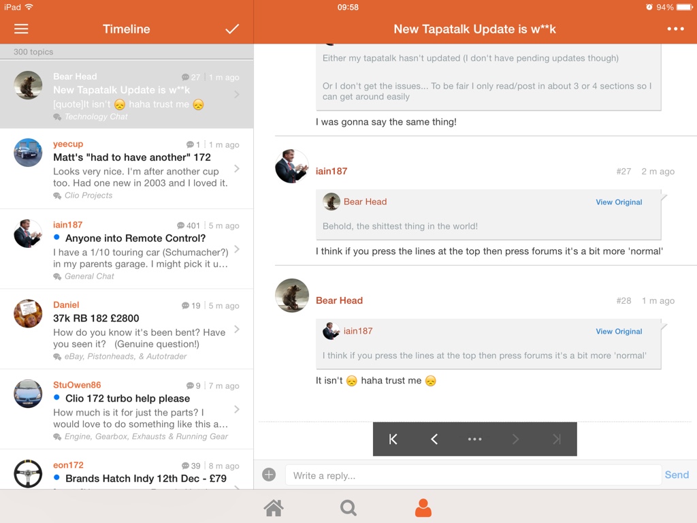Tap the plus attachment icon beside reply box

[269, 475]
